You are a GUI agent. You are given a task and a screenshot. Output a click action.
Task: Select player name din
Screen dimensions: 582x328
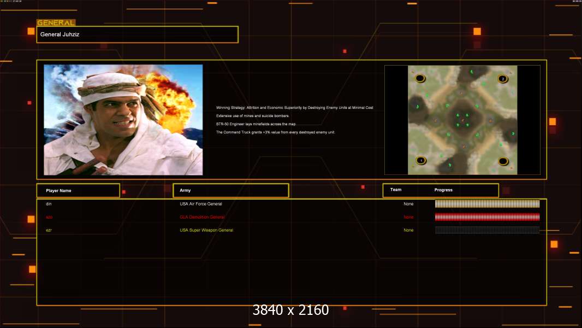click(49, 204)
